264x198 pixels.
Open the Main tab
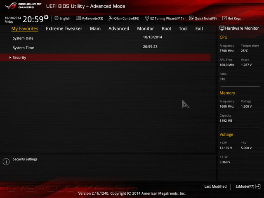pos(95,28)
